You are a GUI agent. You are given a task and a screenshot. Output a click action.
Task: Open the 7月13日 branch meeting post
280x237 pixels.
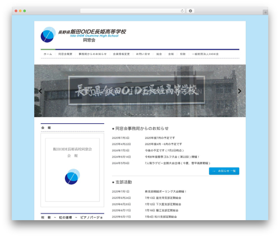pyautogui.click(x=163, y=198)
